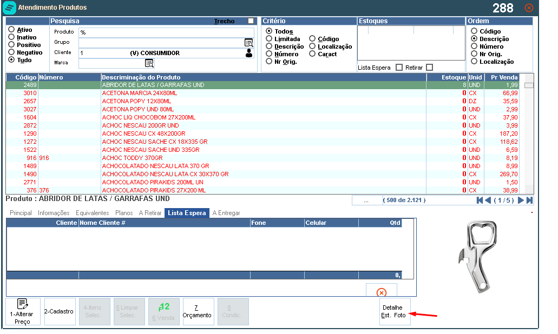Tick the Lista Espera checkbox
This screenshot has height=334, width=558.
(399, 68)
